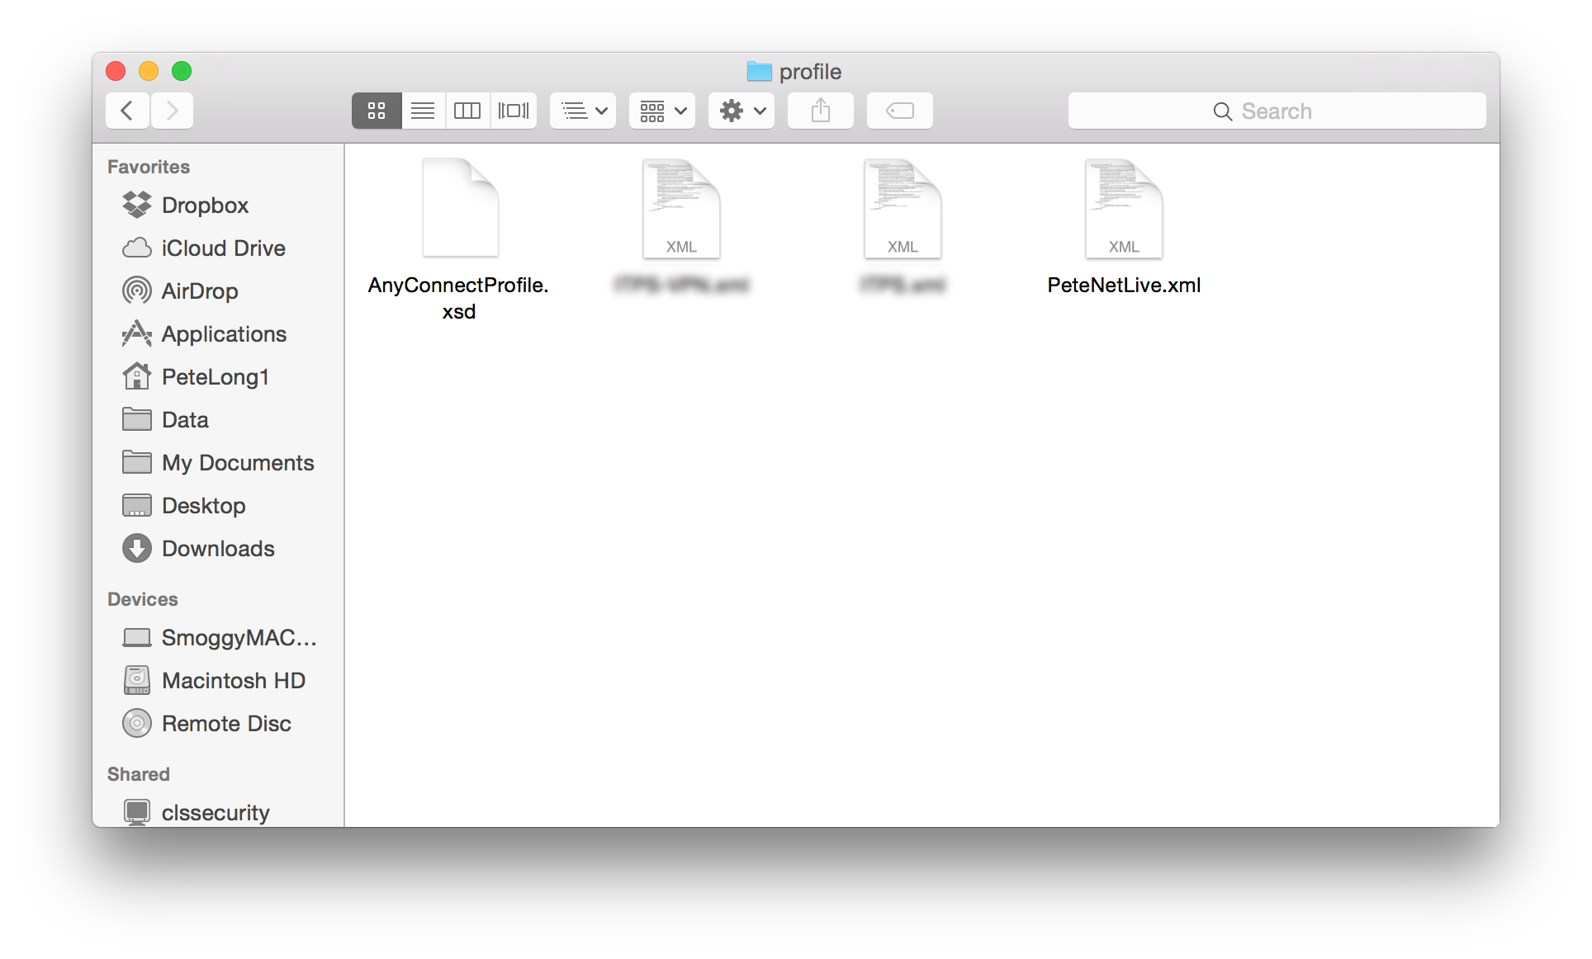
Task: Go forward with the right arrow
Action: pyautogui.click(x=172, y=111)
